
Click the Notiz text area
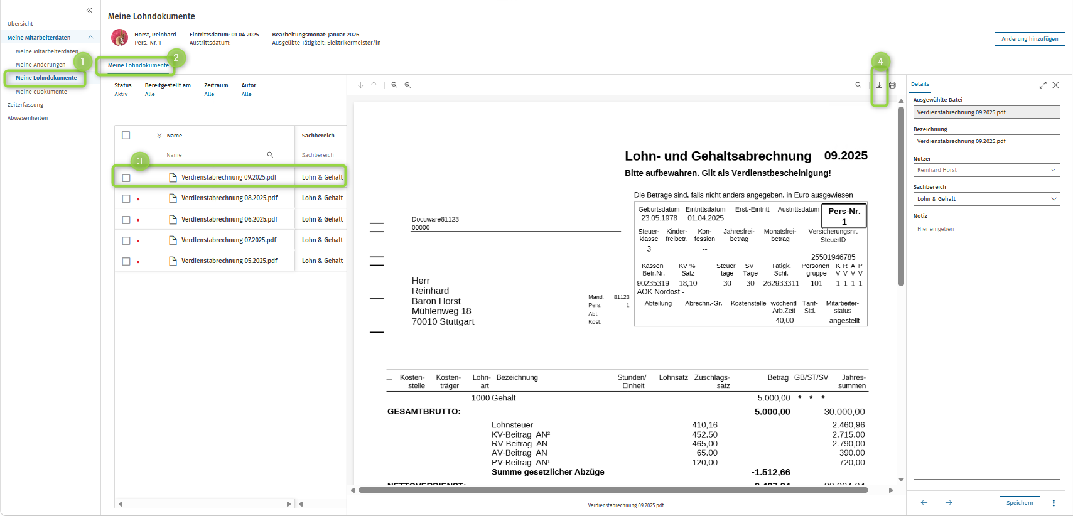tap(986, 350)
